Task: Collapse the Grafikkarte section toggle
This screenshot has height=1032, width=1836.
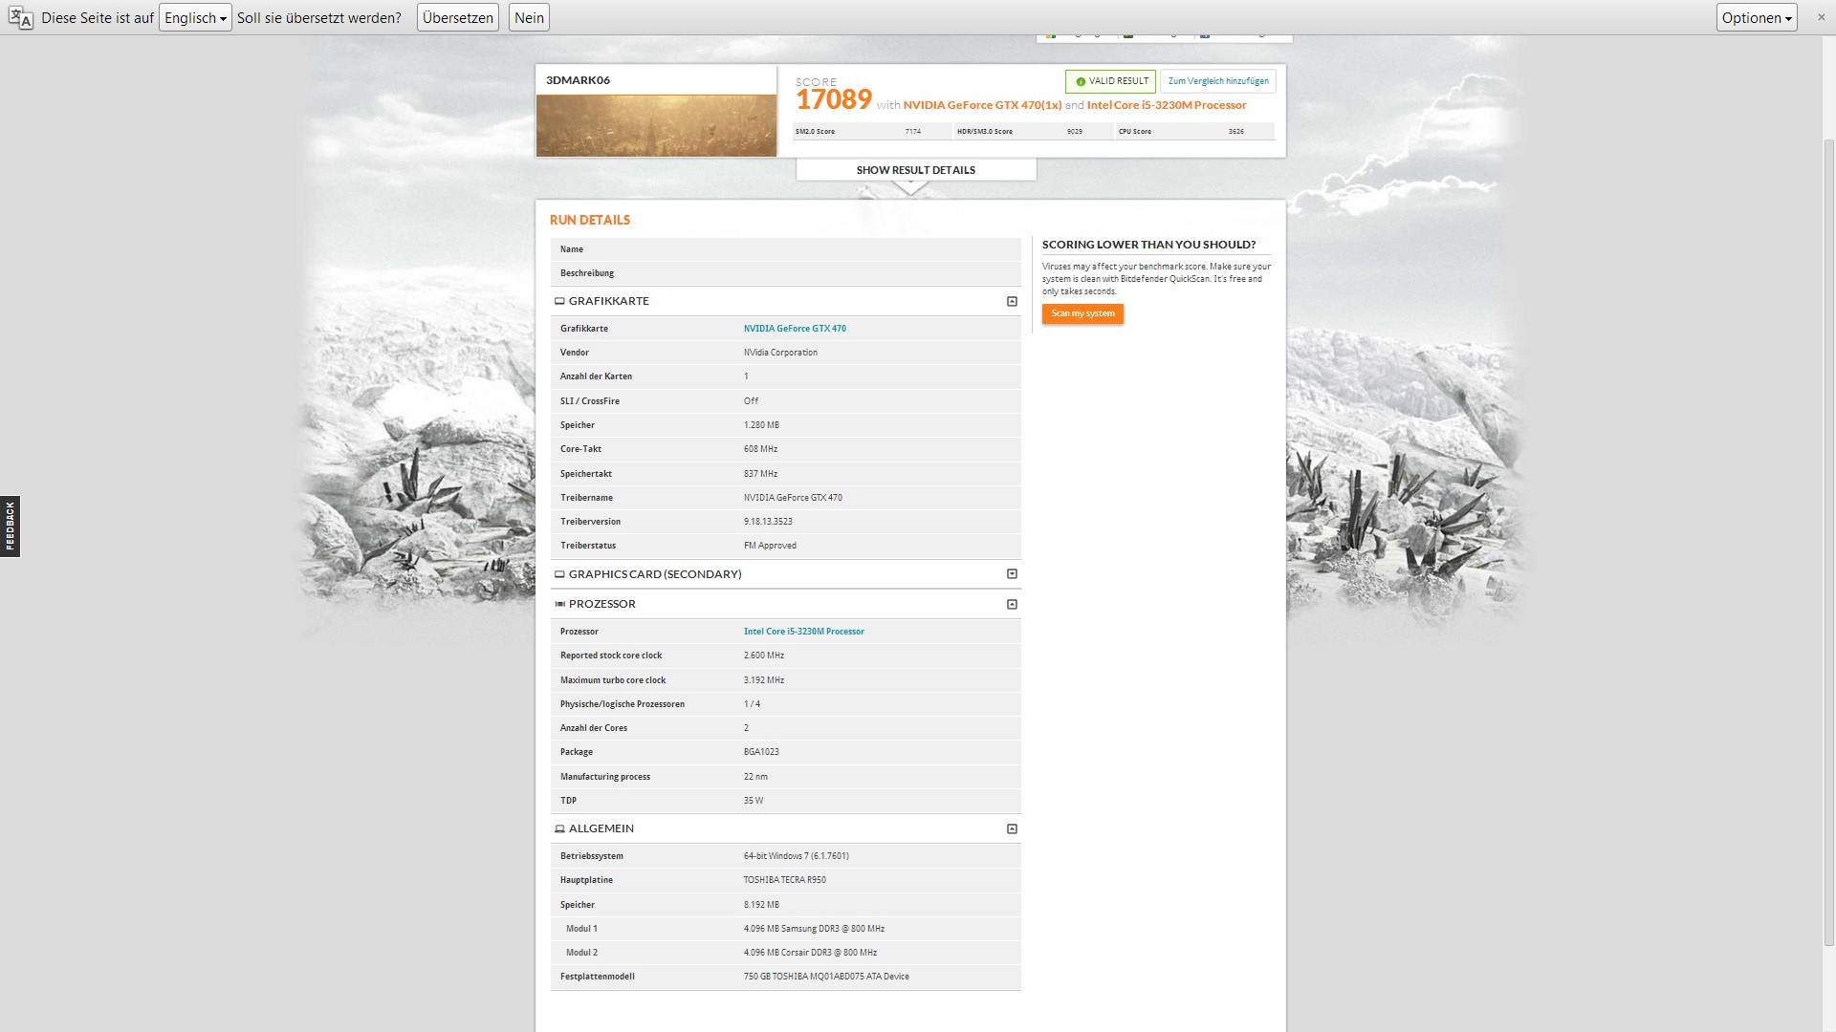Action: [x=1012, y=301]
